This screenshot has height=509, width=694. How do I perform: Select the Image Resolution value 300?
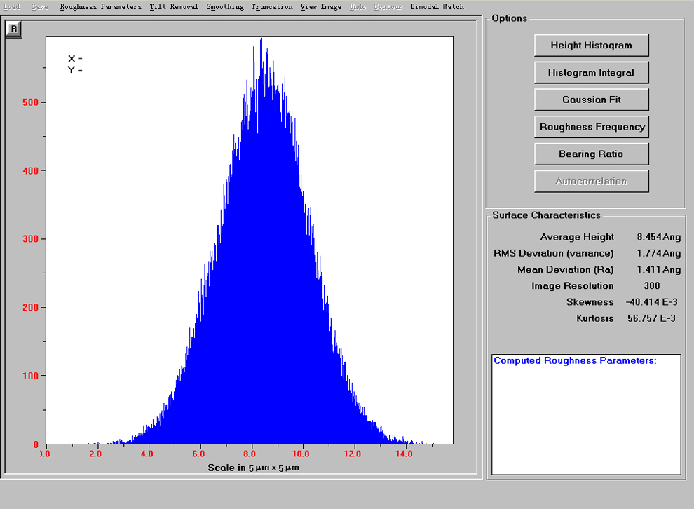[x=652, y=286]
